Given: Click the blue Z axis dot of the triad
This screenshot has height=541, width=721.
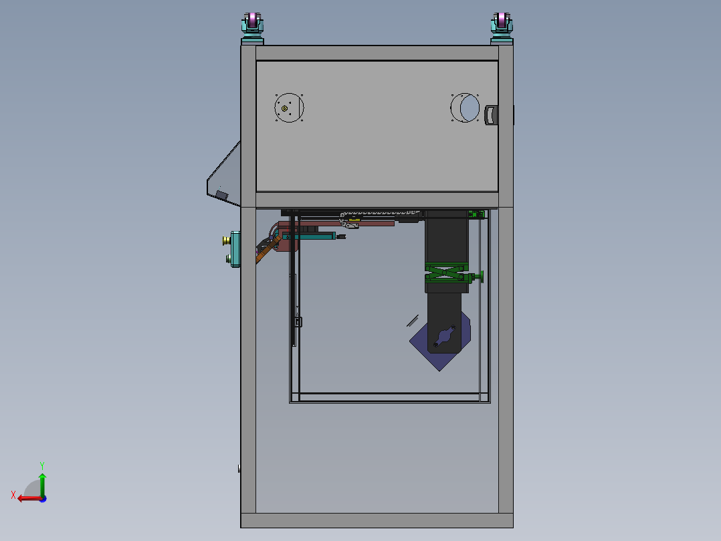Looking at the screenshot, I should click(x=43, y=499).
